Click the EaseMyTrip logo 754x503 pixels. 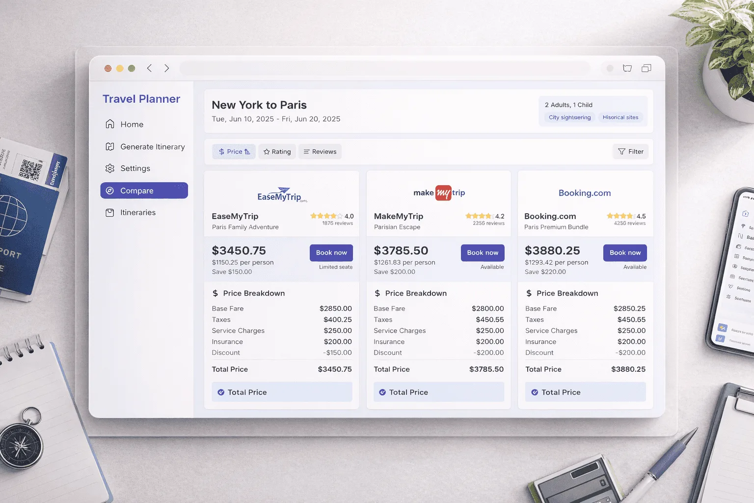282,195
